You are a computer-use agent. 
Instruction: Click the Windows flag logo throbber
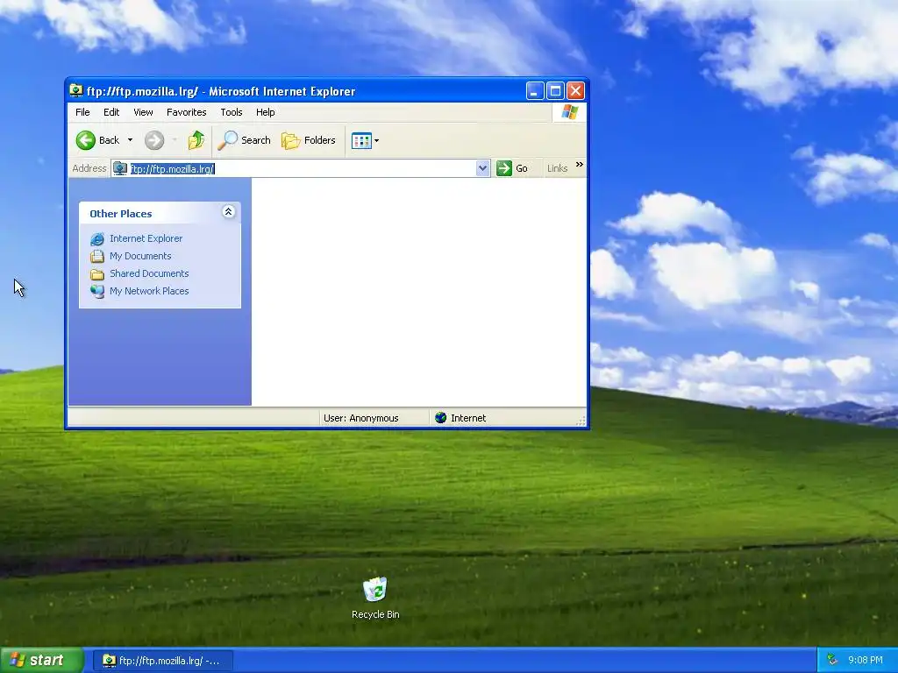click(569, 112)
